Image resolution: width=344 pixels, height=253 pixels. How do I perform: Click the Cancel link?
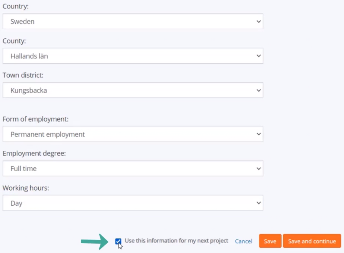[244, 241]
